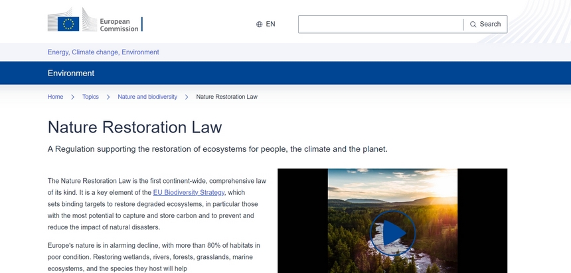
Task: Click the Nature Restoration Law page heading
Action: [x=135, y=127]
